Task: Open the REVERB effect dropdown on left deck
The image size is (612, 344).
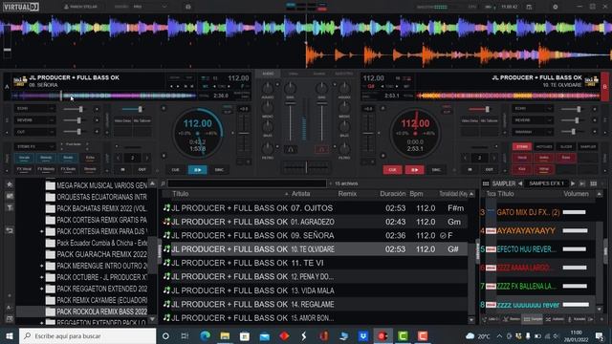Action: tap(34, 120)
